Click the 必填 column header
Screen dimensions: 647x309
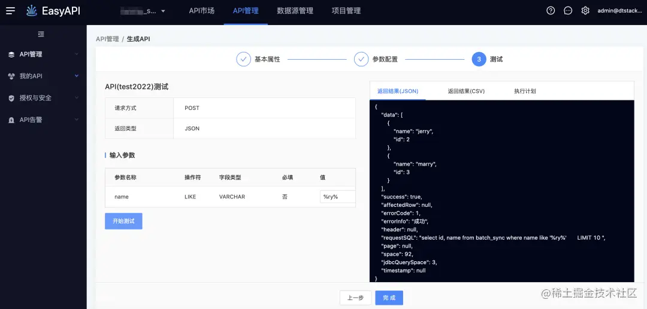click(288, 178)
